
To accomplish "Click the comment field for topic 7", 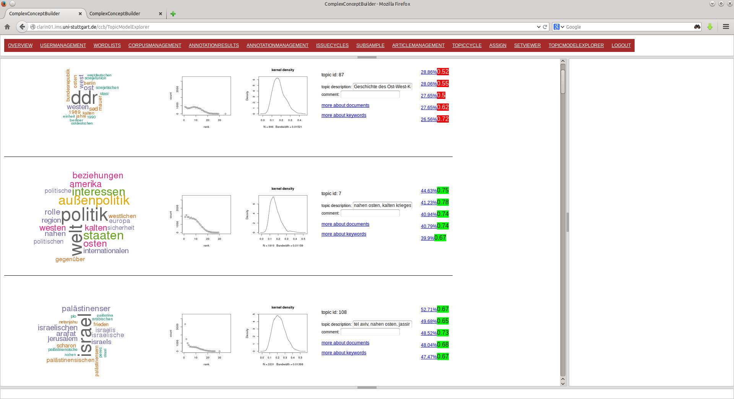I will pos(370,213).
